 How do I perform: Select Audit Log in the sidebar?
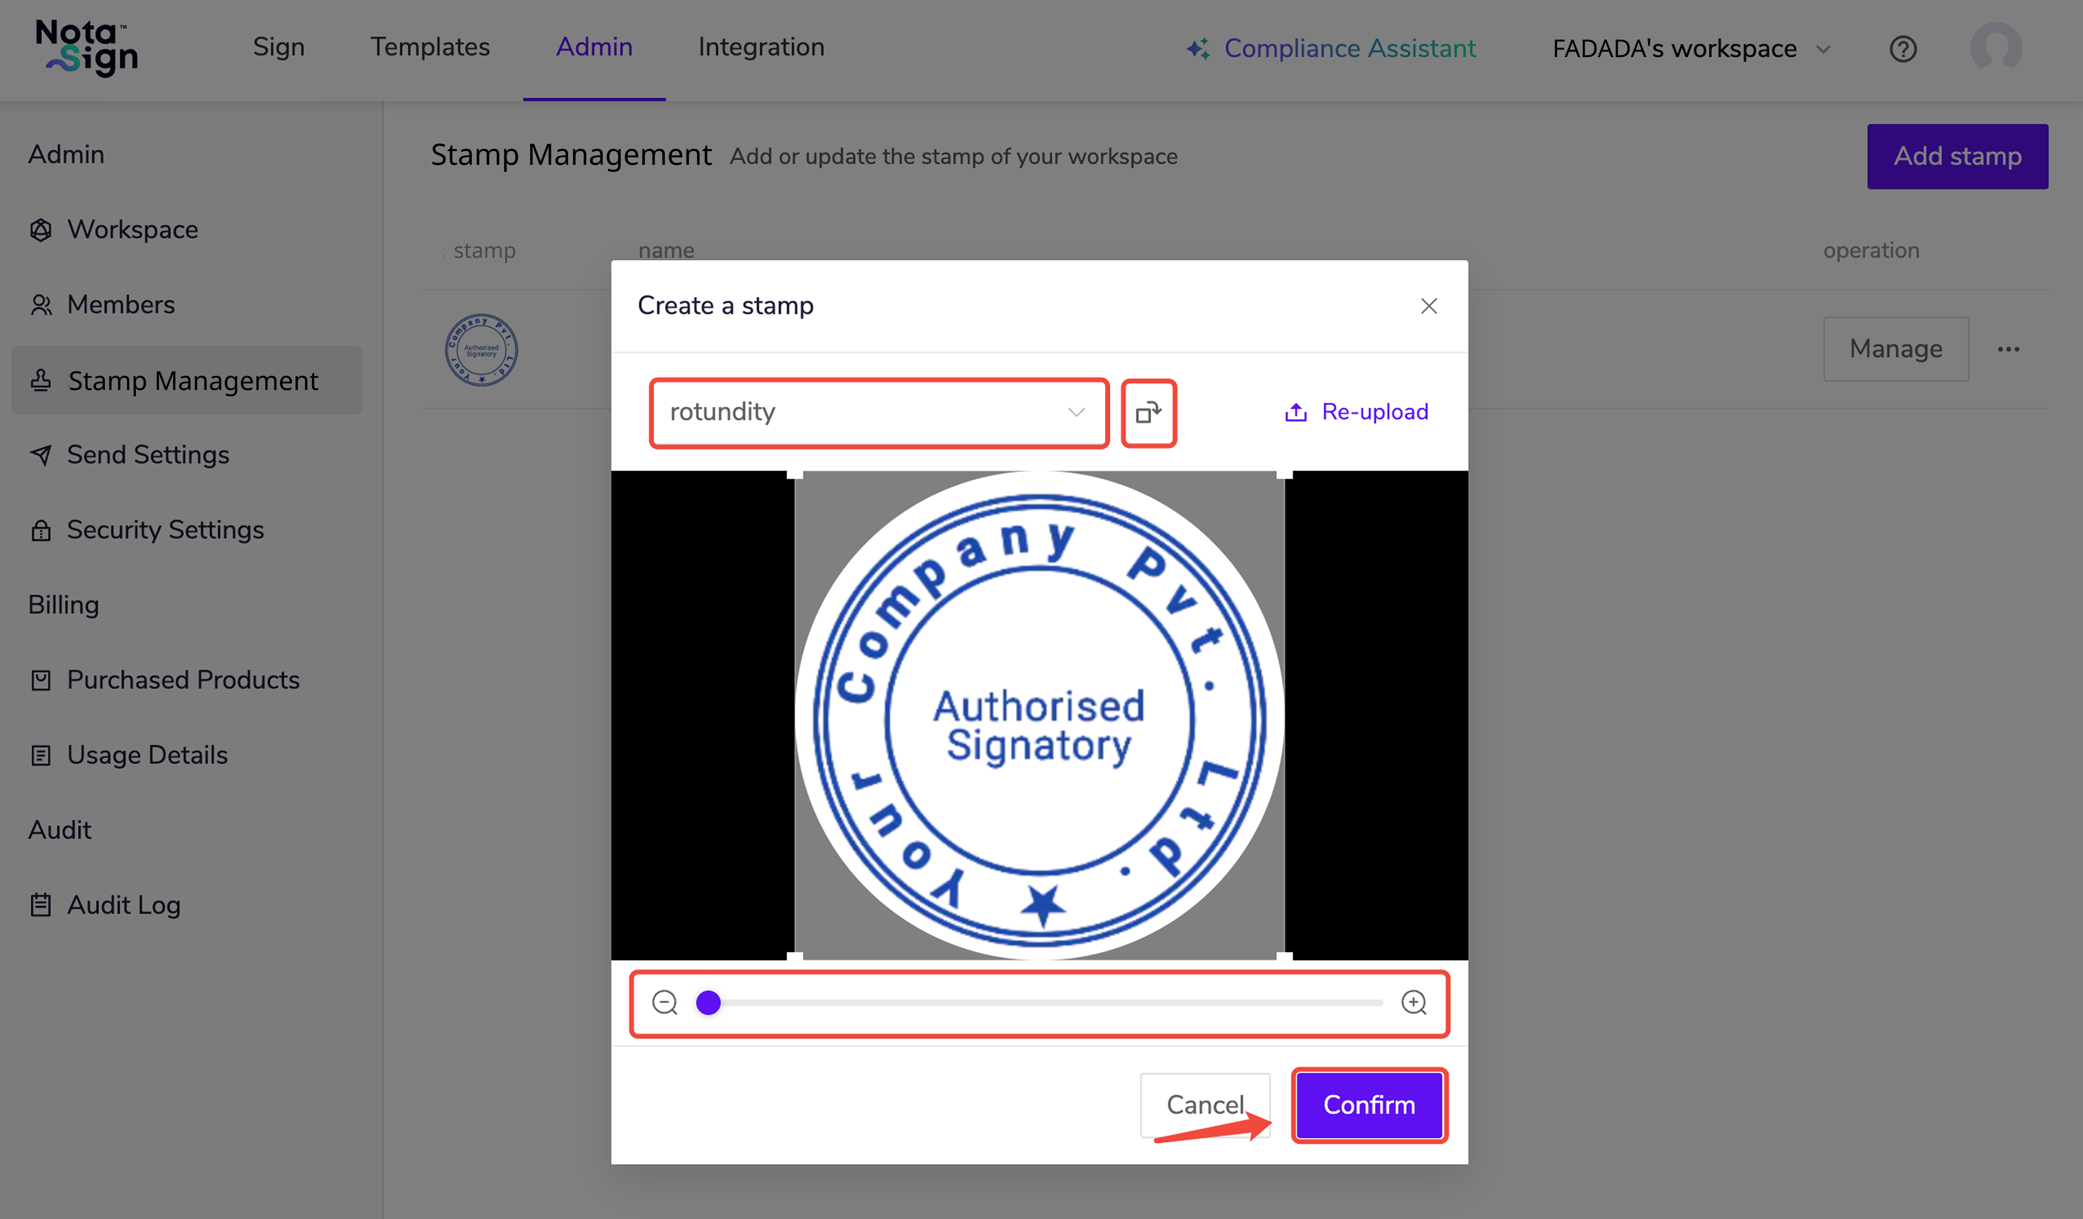pos(123,905)
